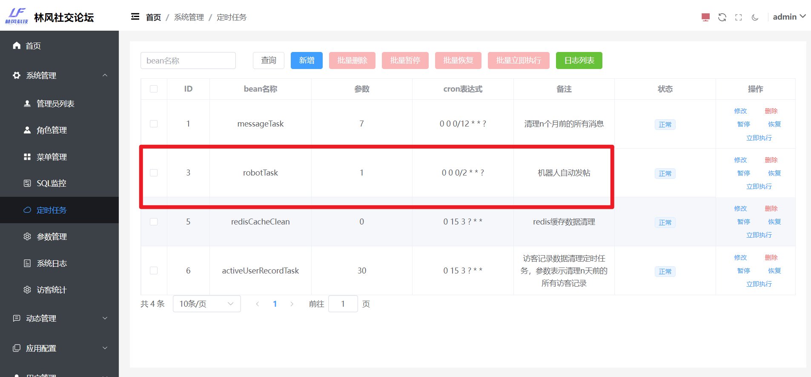Screen dimensions: 811x377
Task: Click the red monitor icon in header
Action: coord(705,17)
